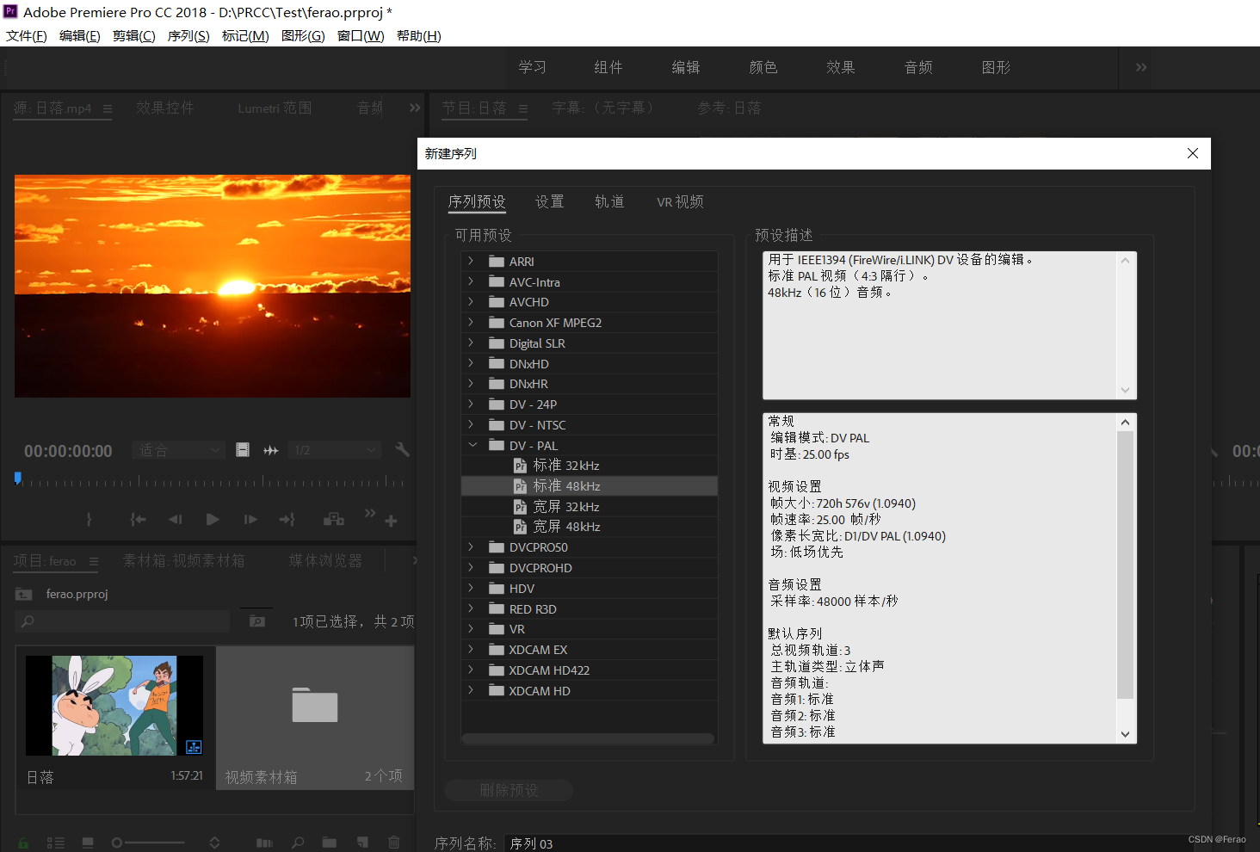The width and height of the screenshot is (1260, 852).
Task: Expand the Digital SLR preset folder
Action: point(471,343)
